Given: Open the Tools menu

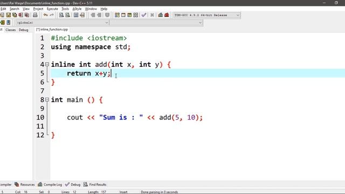Looking at the screenshot, I should (x=65, y=9).
